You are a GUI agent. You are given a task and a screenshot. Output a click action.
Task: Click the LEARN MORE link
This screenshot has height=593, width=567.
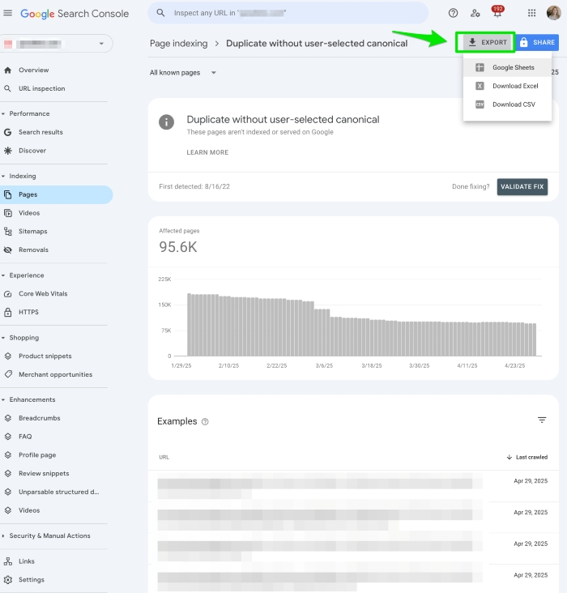tap(207, 152)
